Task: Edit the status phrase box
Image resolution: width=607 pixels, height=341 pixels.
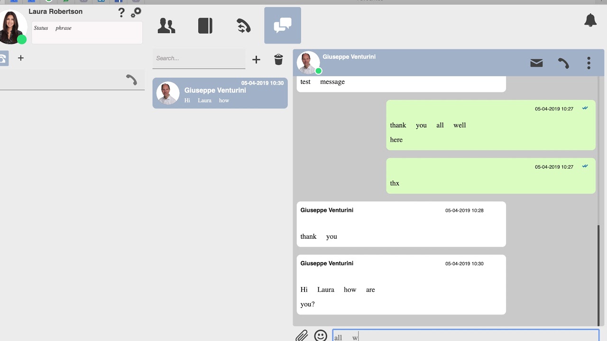Action: tap(87, 33)
